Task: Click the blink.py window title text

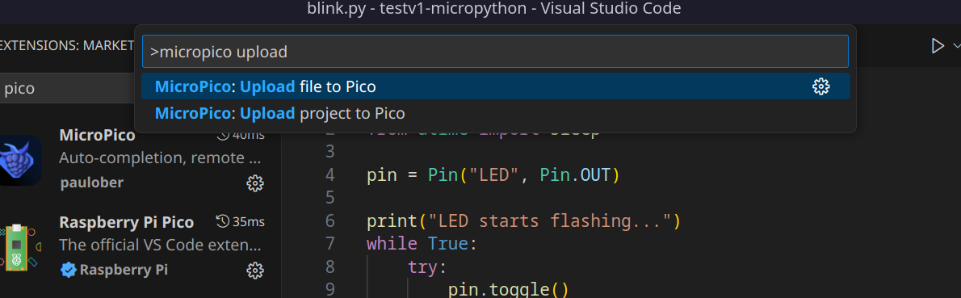Action: [494, 9]
